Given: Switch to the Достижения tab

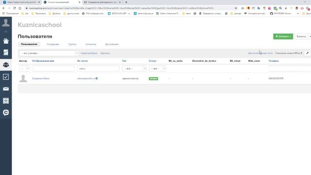Looking at the screenshot, I should (x=112, y=44).
